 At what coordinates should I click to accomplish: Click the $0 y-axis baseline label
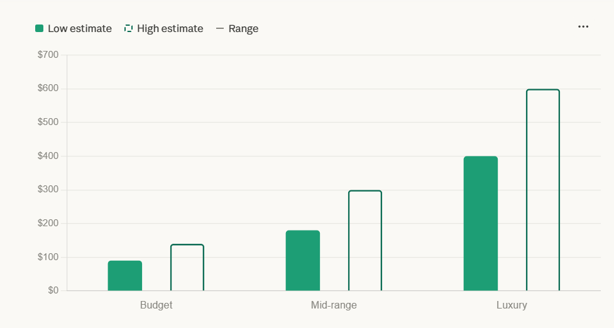(53, 290)
